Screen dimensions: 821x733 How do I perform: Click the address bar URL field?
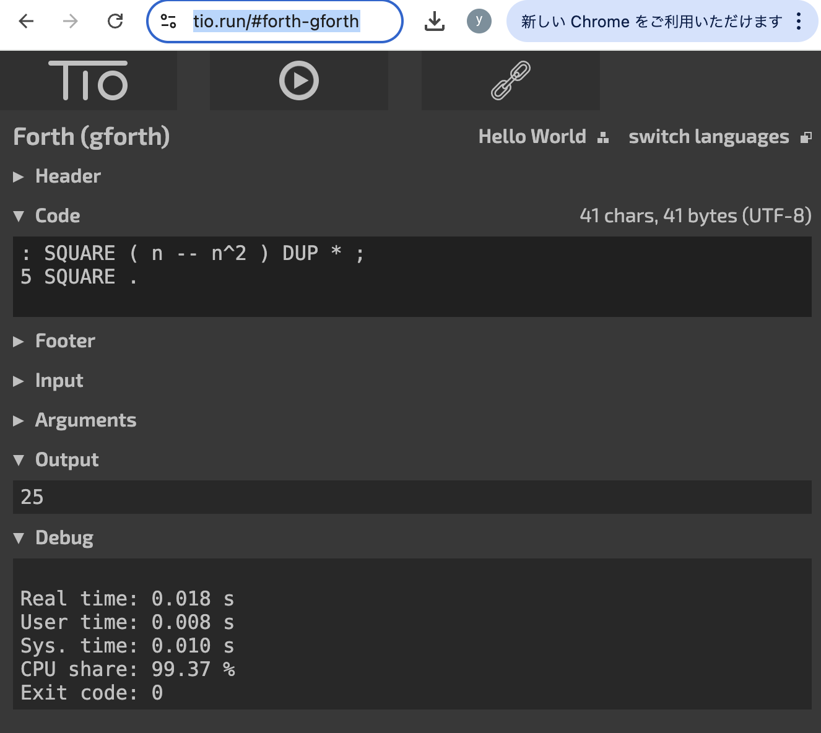tap(276, 22)
